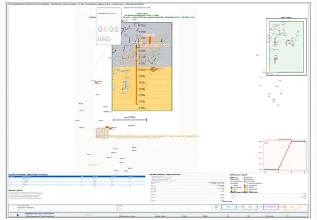Click the 'NOTLAR / NOTES' heading
This screenshot has width=317, height=220.
tap(15, 191)
